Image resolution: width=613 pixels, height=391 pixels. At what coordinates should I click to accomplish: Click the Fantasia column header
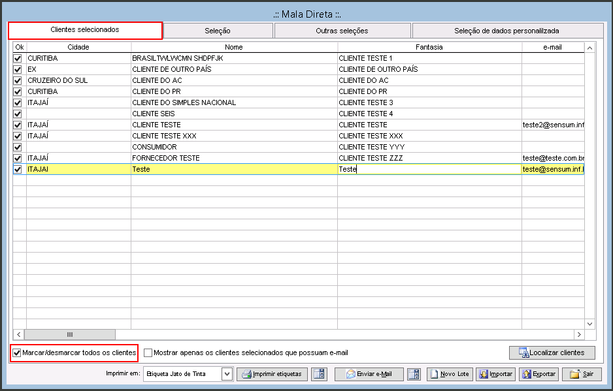click(x=429, y=47)
